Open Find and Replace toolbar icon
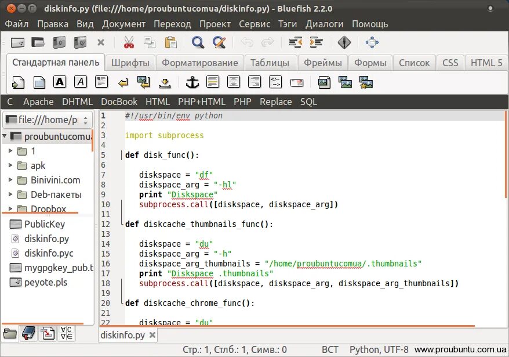This screenshot has height=357, width=509. pos(220,42)
